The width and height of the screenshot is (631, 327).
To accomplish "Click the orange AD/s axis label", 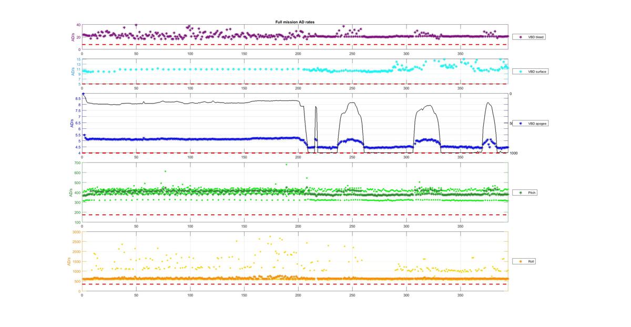I will click(68, 261).
